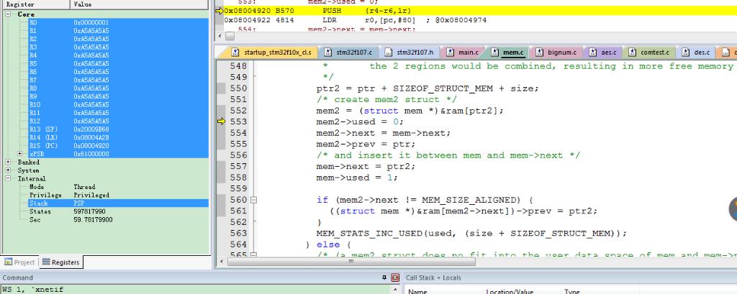Click the Name column header in Call Stack
737x294 pixels.
coord(443,291)
